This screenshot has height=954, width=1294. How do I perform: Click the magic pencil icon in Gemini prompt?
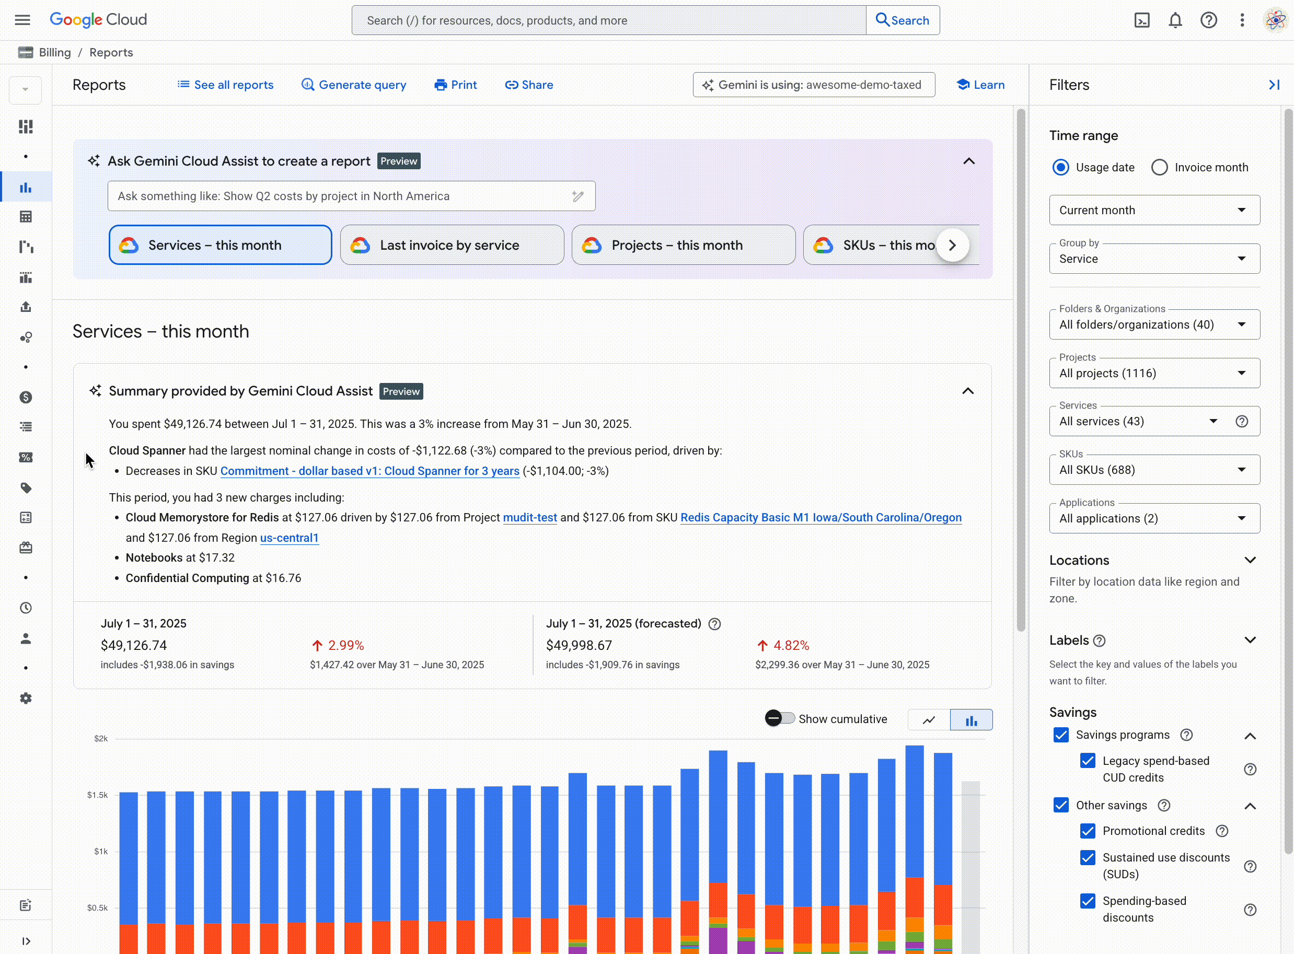tap(577, 196)
